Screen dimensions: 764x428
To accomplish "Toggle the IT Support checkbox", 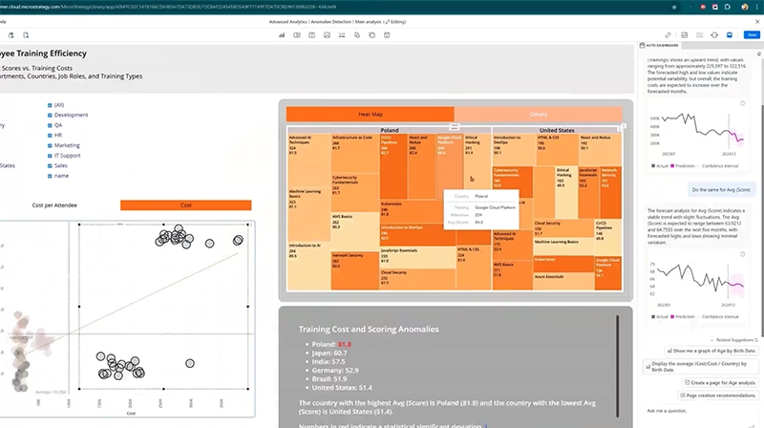I will point(50,156).
